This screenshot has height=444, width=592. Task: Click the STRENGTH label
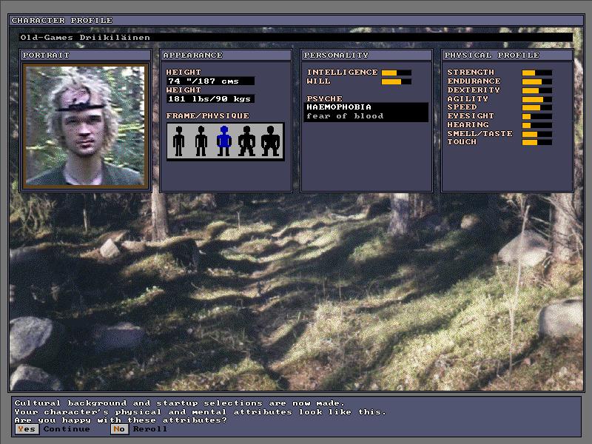(x=471, y=72)
